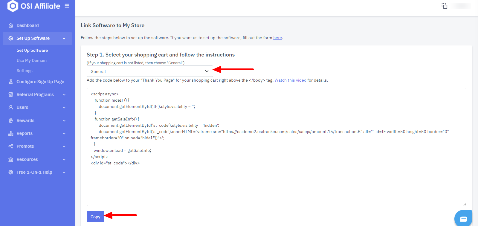Click the Dashboard home icon
The width and height of the screenshot is (478, 226).
pos(11,25)
